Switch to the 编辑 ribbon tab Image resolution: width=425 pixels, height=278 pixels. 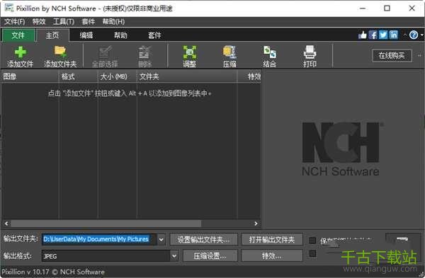(x=86, y=35)
